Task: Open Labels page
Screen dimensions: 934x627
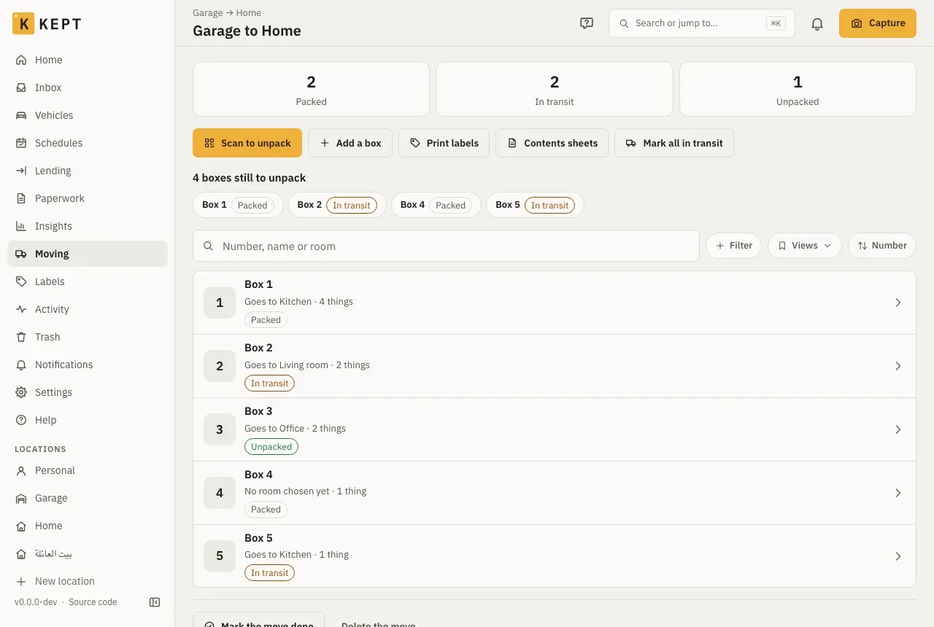Action: coord(88,281)
